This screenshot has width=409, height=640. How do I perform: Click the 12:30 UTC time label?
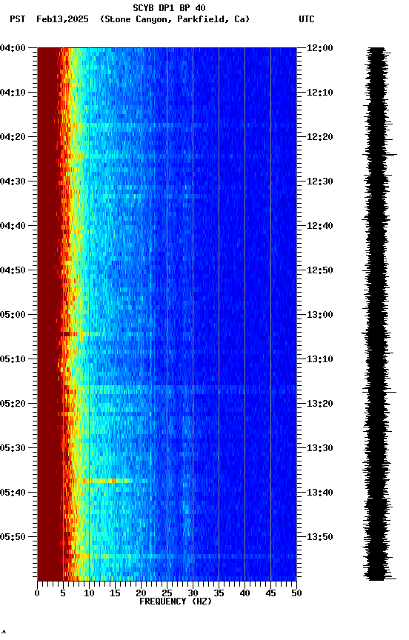[x=320, y=181]
